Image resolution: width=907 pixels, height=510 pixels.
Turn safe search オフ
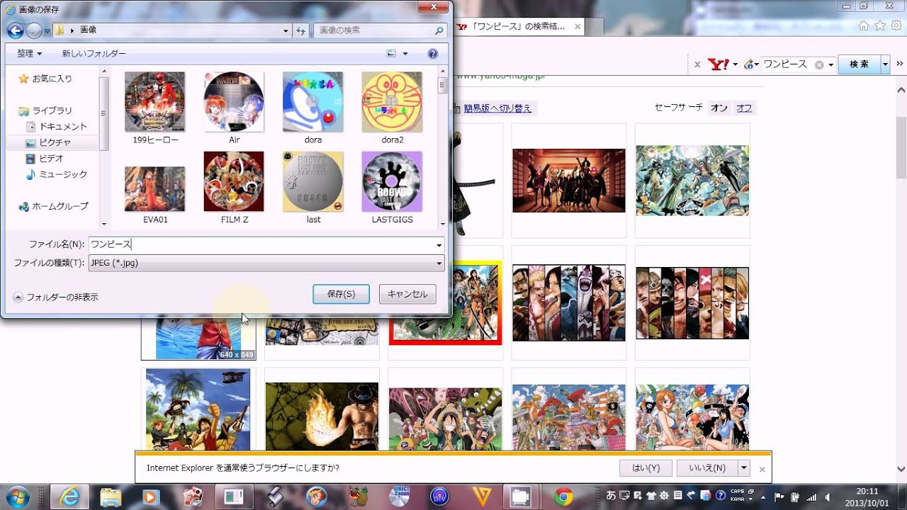tap(745, 108)
